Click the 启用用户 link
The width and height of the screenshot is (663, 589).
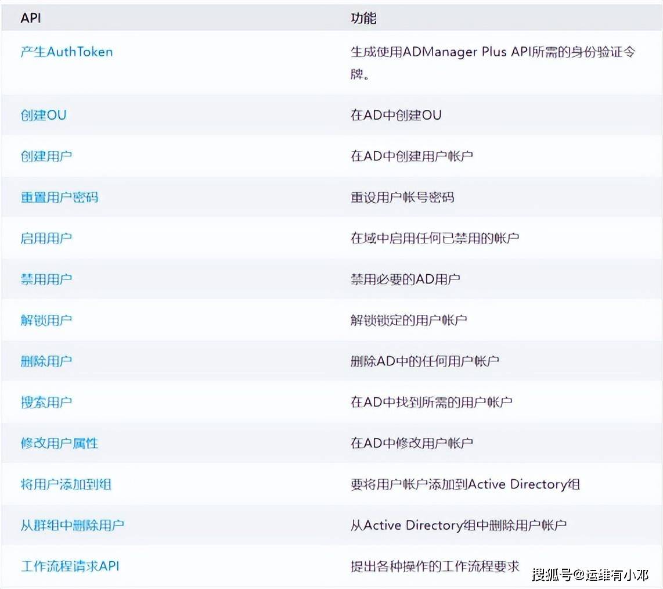click(x=46, y=238)
